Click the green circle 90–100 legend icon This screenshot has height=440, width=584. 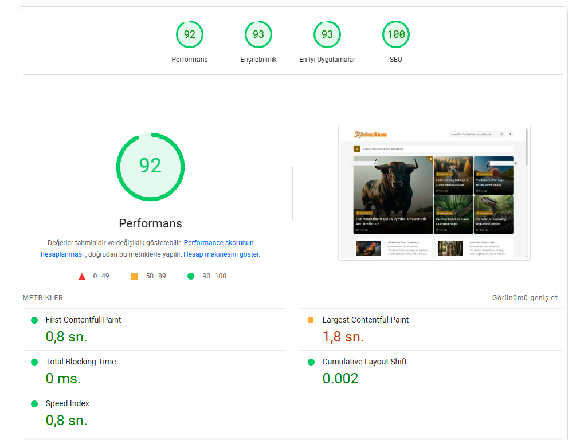point(191,276)
